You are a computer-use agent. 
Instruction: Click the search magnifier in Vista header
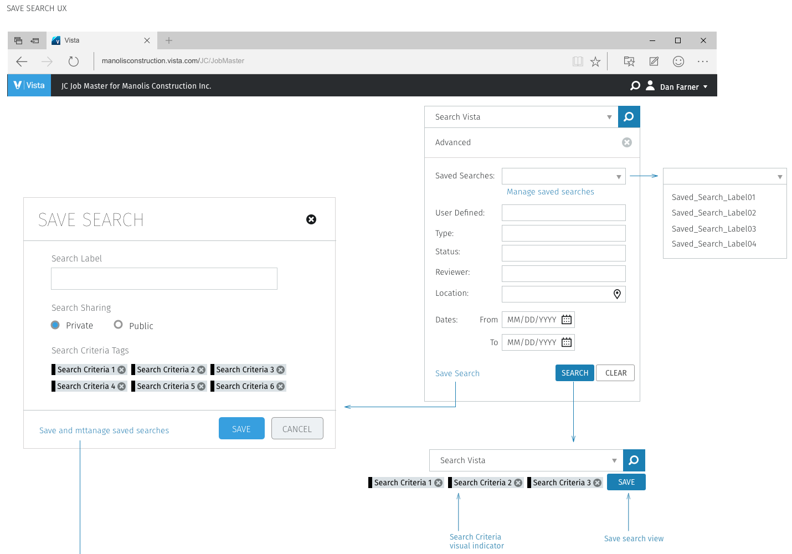coord(635,86)
